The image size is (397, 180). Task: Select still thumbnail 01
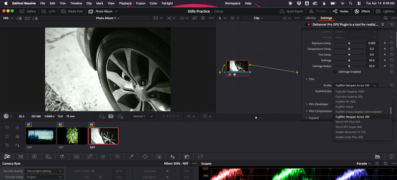click(x=41, y=136)
